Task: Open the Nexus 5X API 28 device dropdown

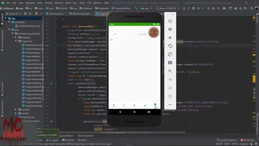Action: tap(168, 8)
